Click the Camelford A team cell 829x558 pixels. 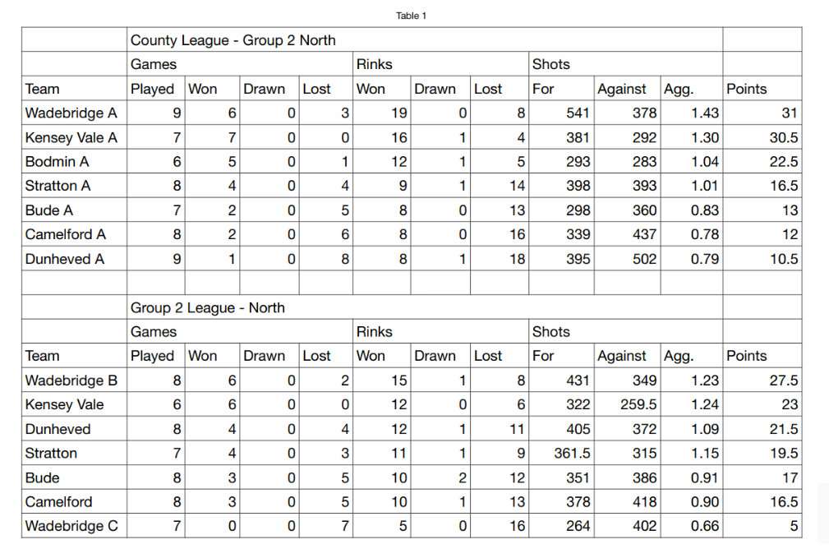tap(74, 234)
